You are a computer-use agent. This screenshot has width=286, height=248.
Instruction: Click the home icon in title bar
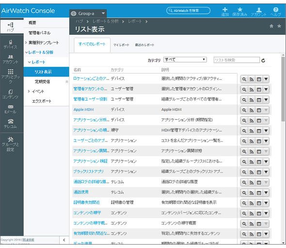pyautogui.click(x=271, y=26)
